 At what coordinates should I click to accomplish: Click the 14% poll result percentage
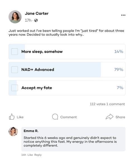click(119, 51)
